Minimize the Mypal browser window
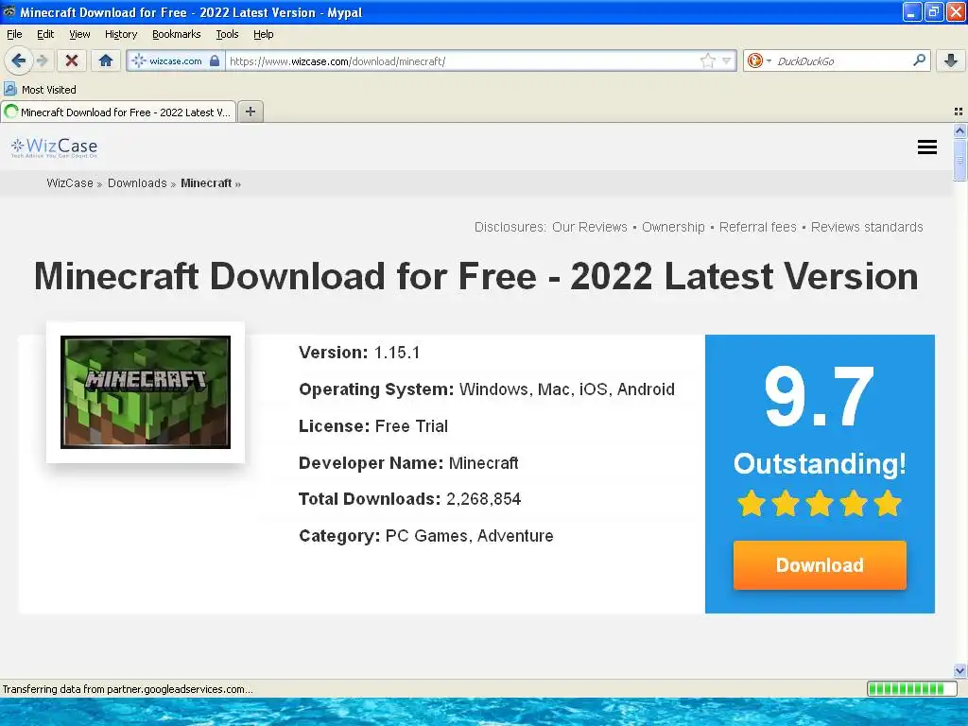 [x=912, y=11]
